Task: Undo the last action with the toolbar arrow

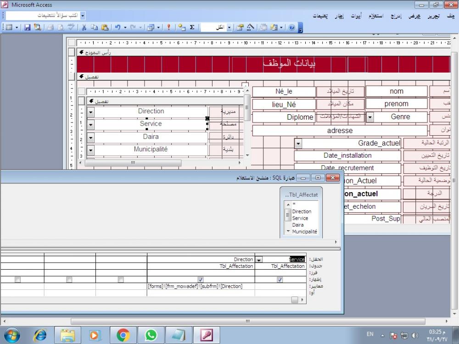Action: click(x=118, y=28)
